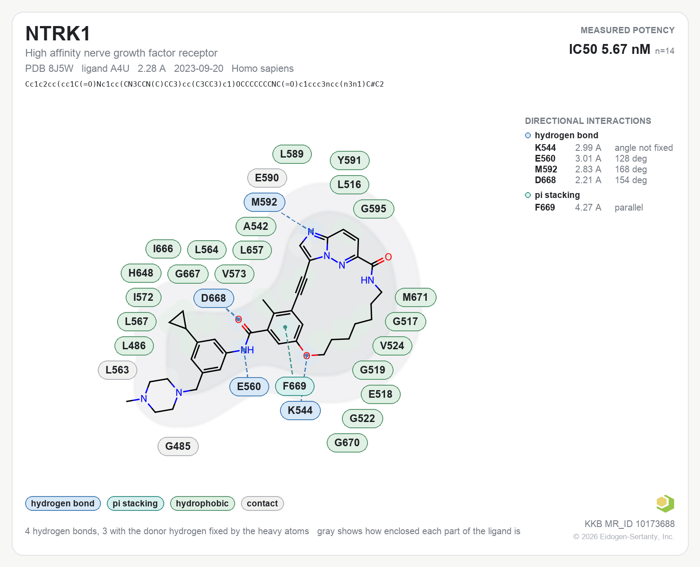
Task: Click the D668 row in interactions table
Action: point(591,180)
